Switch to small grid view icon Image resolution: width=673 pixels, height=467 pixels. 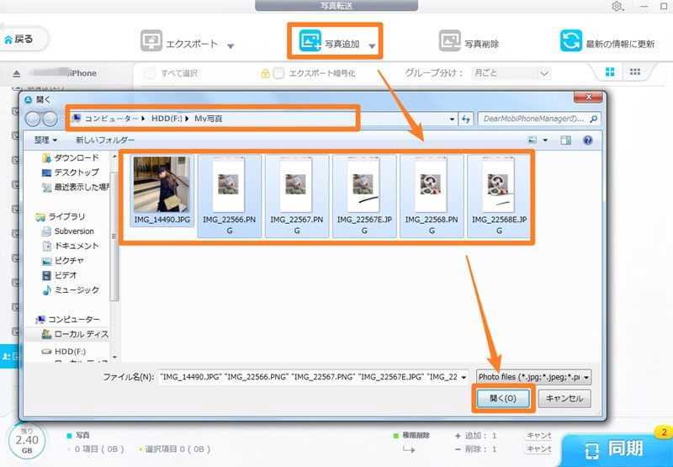point(635,72)
